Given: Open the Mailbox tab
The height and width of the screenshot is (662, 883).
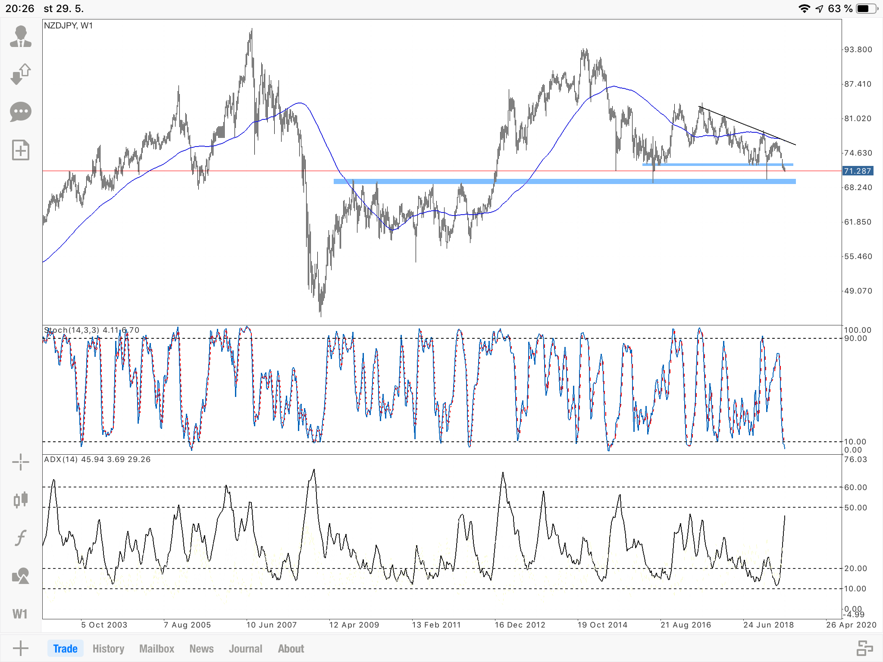Looking at the screenshot, I should tap(157, 649).
